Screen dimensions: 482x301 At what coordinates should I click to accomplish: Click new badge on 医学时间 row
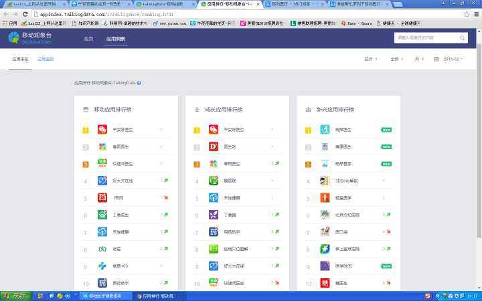386,266
